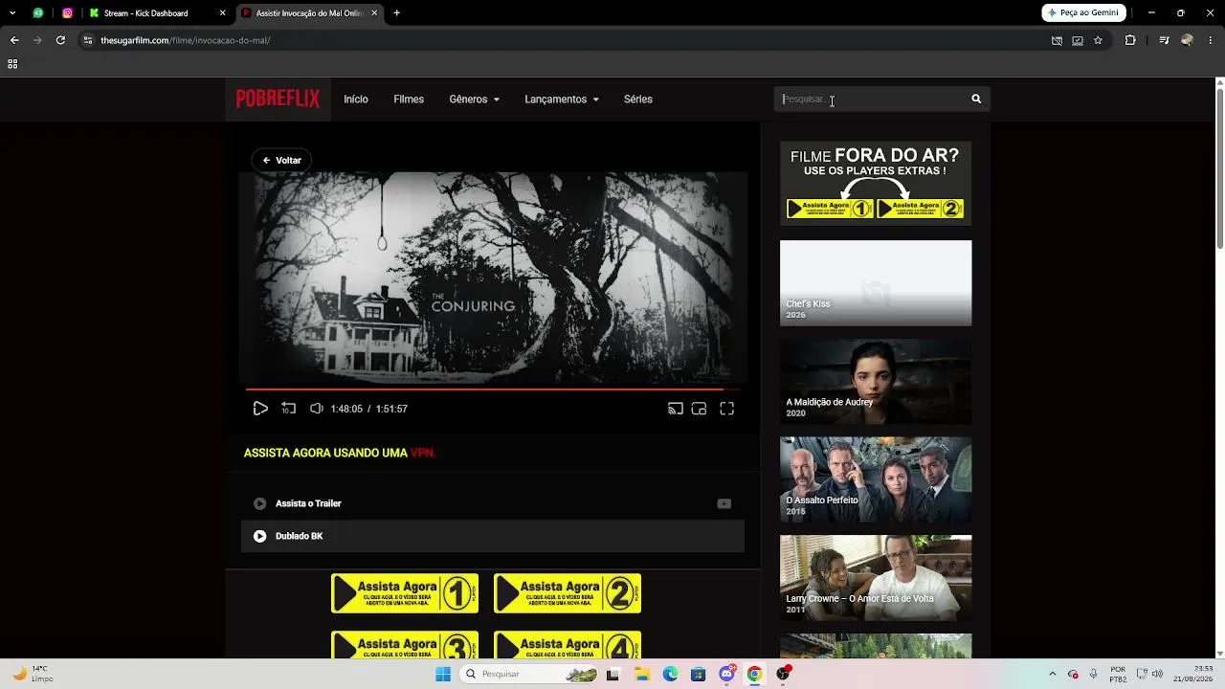The image size is (1225, 689).
Task: Click the address bar URL
Action: (186, 40)
